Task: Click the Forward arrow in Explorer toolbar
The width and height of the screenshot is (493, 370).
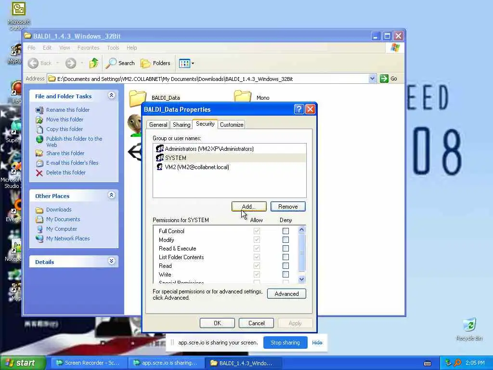Action: click(x=71, y=63)
